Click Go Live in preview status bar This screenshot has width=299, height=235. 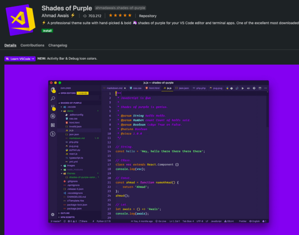click(x=161, y=221)
